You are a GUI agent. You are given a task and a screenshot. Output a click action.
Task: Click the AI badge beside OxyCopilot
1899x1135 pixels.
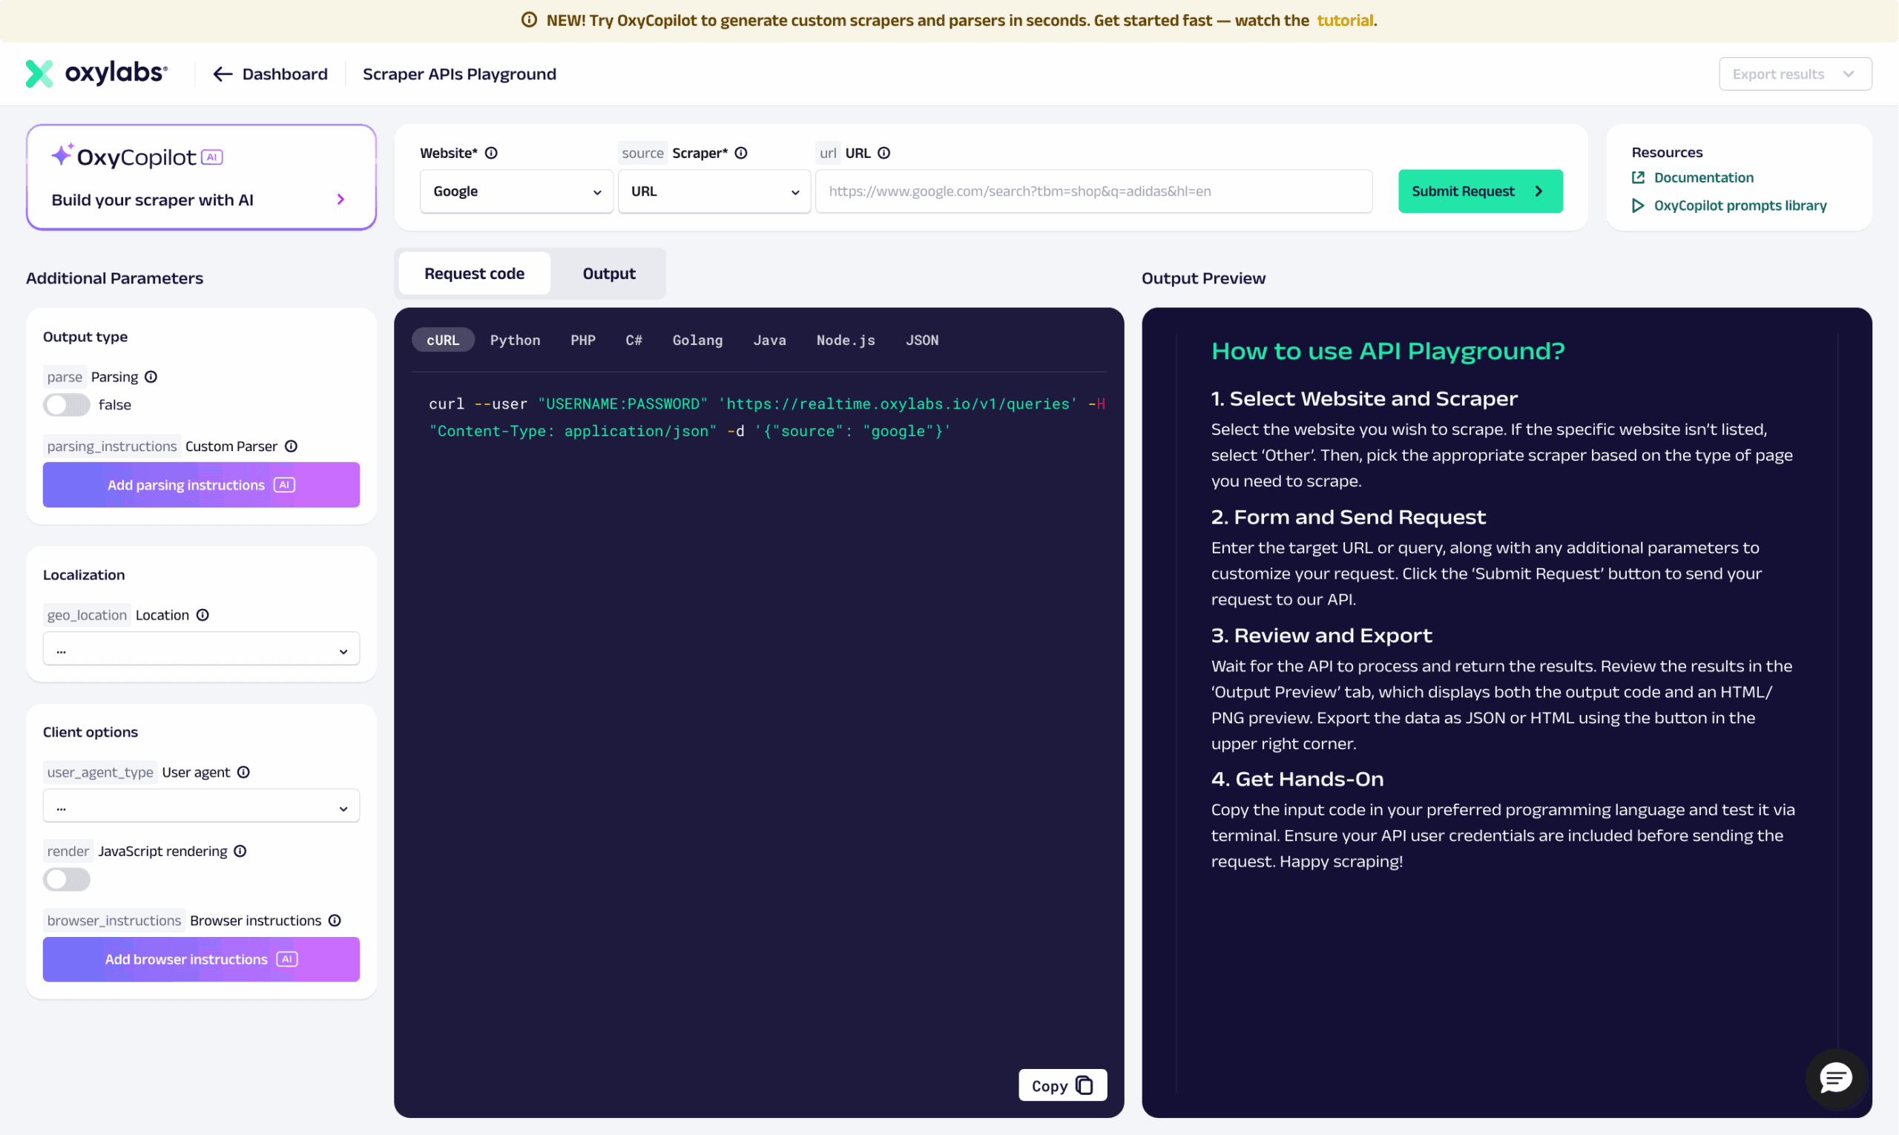[212, 157]
